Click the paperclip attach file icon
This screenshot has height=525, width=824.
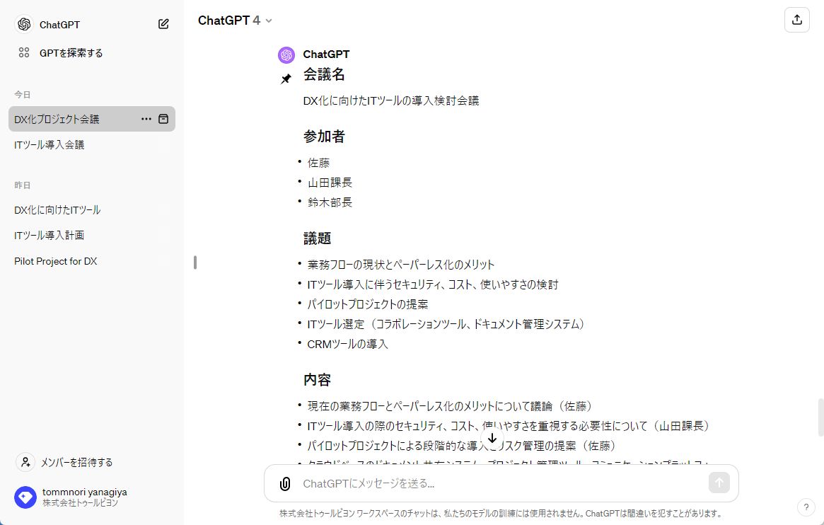pyautogui.click(x=284, y=484)
